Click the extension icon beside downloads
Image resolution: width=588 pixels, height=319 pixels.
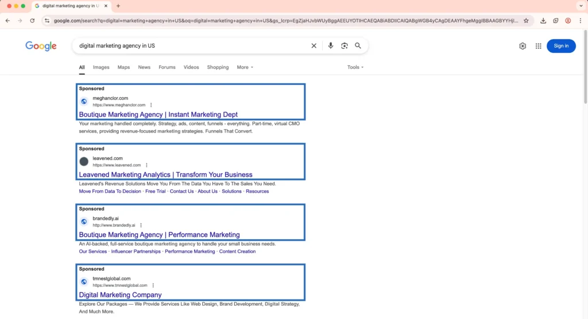click(x=556, y=21)
